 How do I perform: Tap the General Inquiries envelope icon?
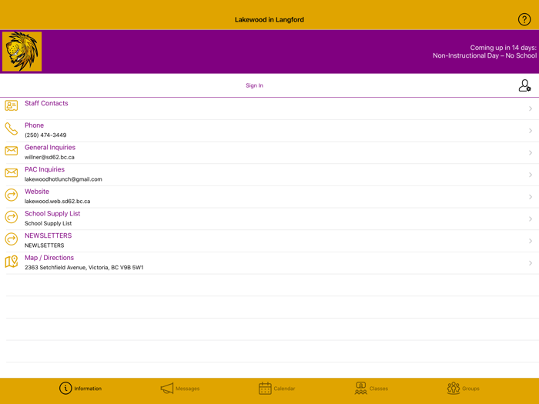pos(12,151)
